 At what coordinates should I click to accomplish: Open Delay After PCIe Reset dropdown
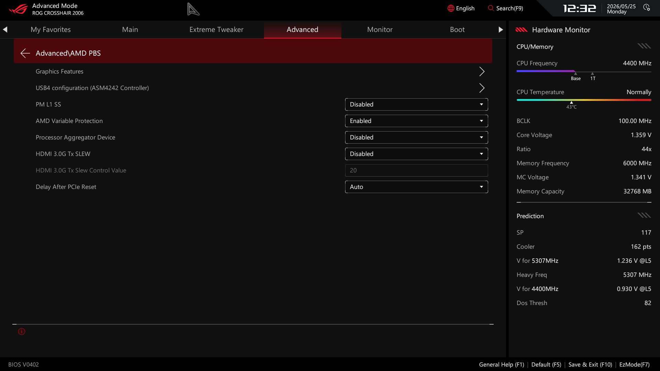[416, 187]
